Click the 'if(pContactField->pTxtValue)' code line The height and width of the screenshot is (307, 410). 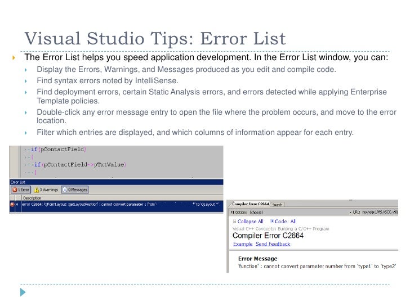80,164
